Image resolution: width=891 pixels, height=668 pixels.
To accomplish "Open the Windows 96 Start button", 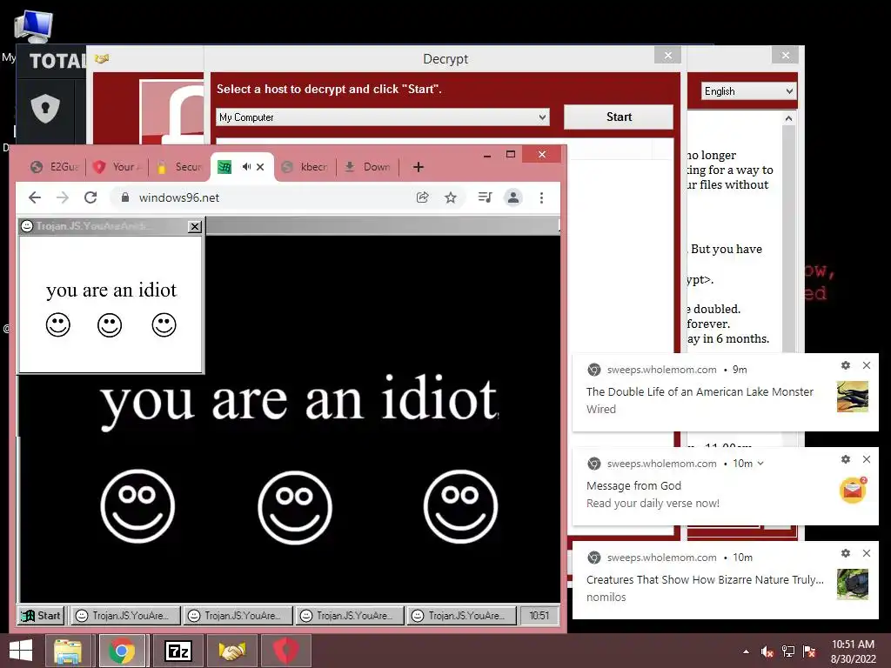I will [41, 615].
